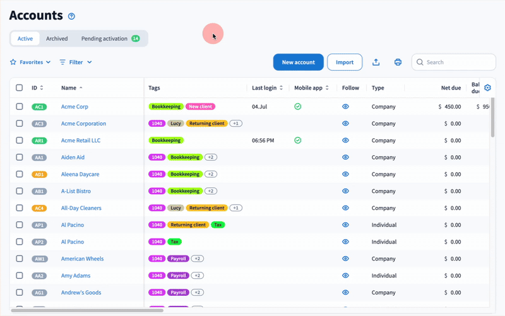Click the AC1 ID badge
The image size is (505, 316).
(39, 107)
